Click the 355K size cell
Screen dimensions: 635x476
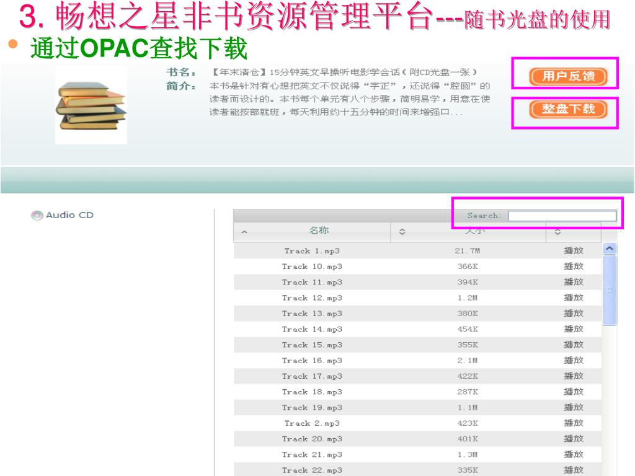click(x=468, y=345)
